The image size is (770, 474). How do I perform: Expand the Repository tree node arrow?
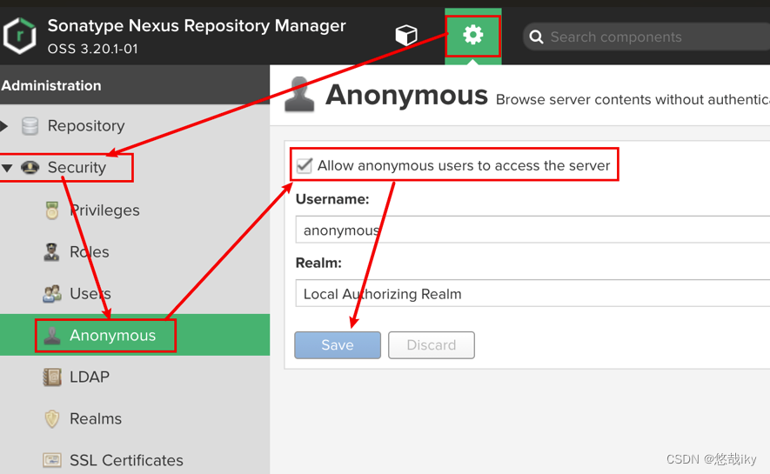pos(4,126)
